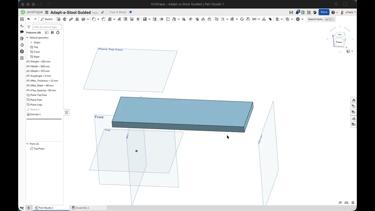The height and width of the screenshot is (211, 375).
Task: Select the Chamfer tool
Action: tap(103, 19)
